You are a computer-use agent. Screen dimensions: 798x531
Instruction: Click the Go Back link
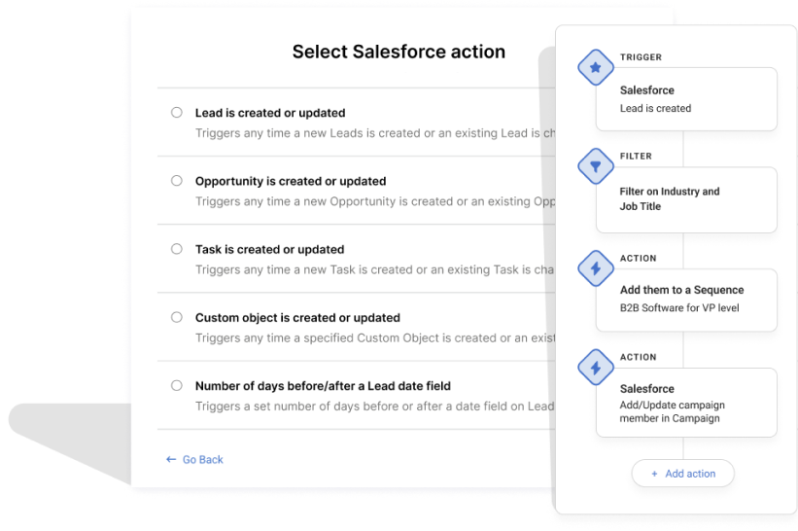pos(202,459)
